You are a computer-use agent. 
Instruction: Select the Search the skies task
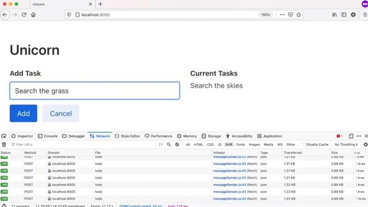216,86
